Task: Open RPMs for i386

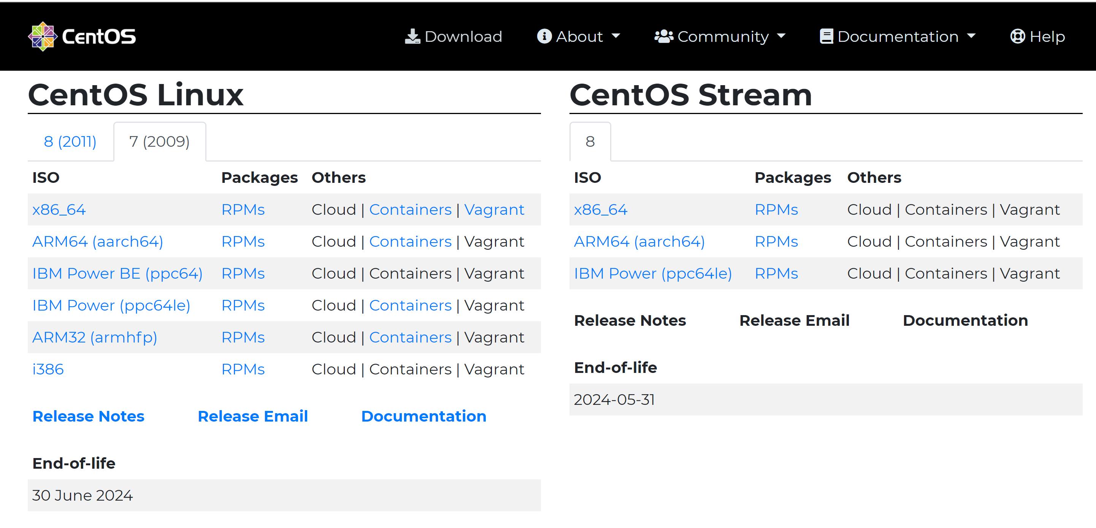Action: point(243,369)
